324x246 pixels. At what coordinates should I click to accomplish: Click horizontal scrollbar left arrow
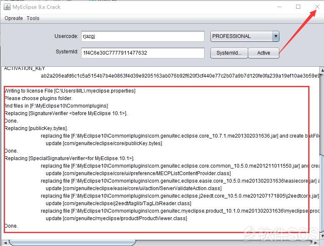point(5,243)
